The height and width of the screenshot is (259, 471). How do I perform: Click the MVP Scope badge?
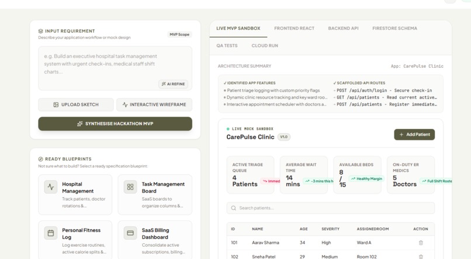click(179, 34)
